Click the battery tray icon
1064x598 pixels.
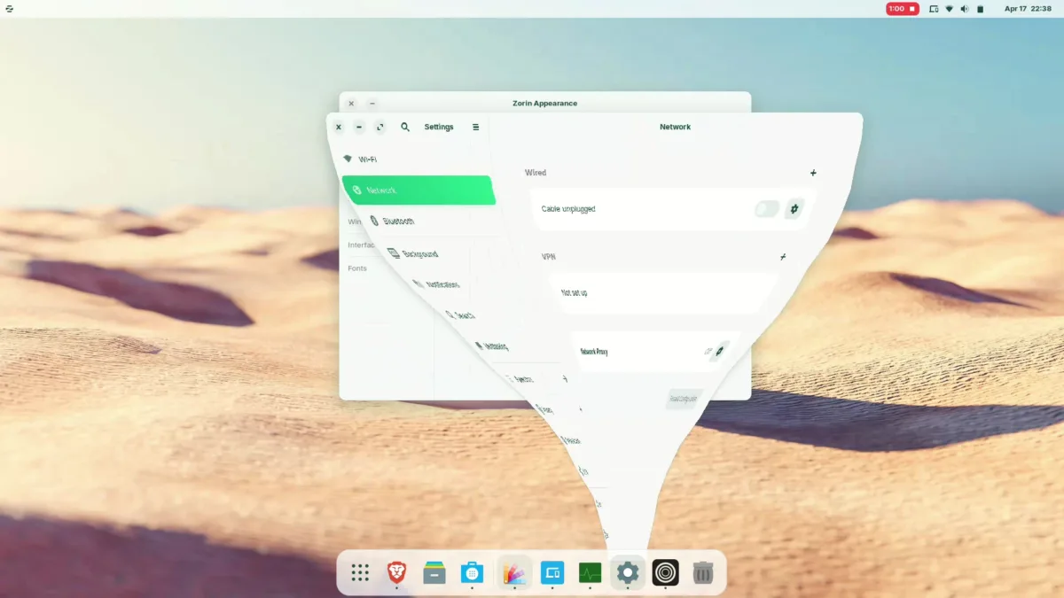pyautogui.click(x=981, y=9)
